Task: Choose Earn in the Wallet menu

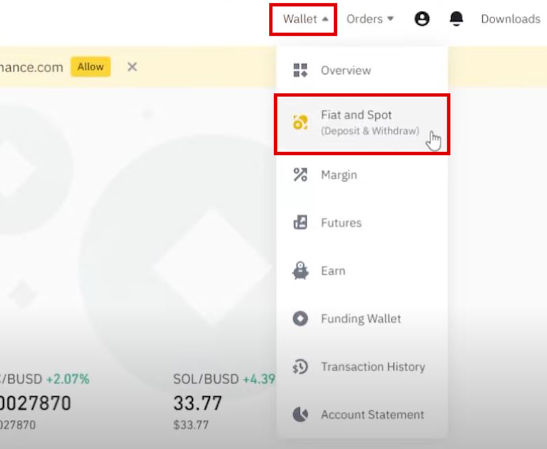Action: click(362, 271)
